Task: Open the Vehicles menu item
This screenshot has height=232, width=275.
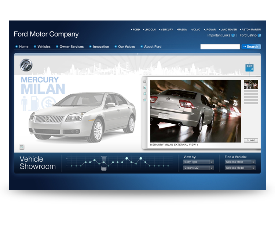Action: point(44,47)
